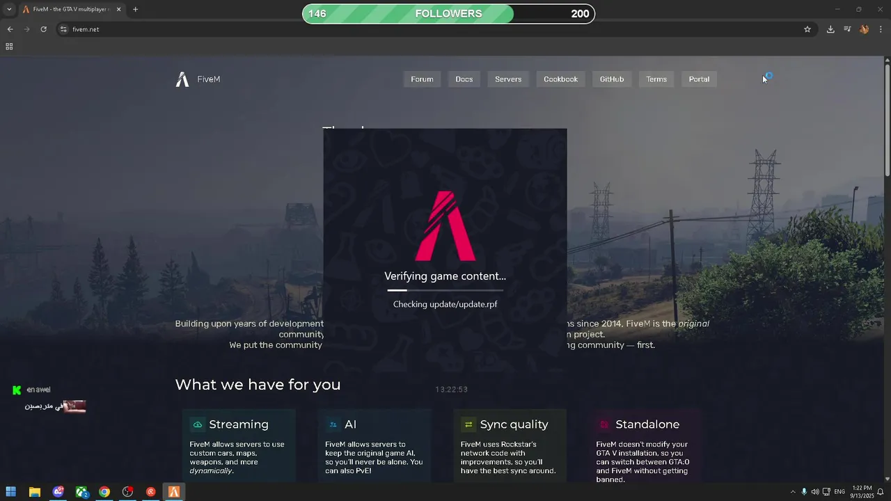
Task: Open the Cookbook nav link
Action: [x=560, y=79]
